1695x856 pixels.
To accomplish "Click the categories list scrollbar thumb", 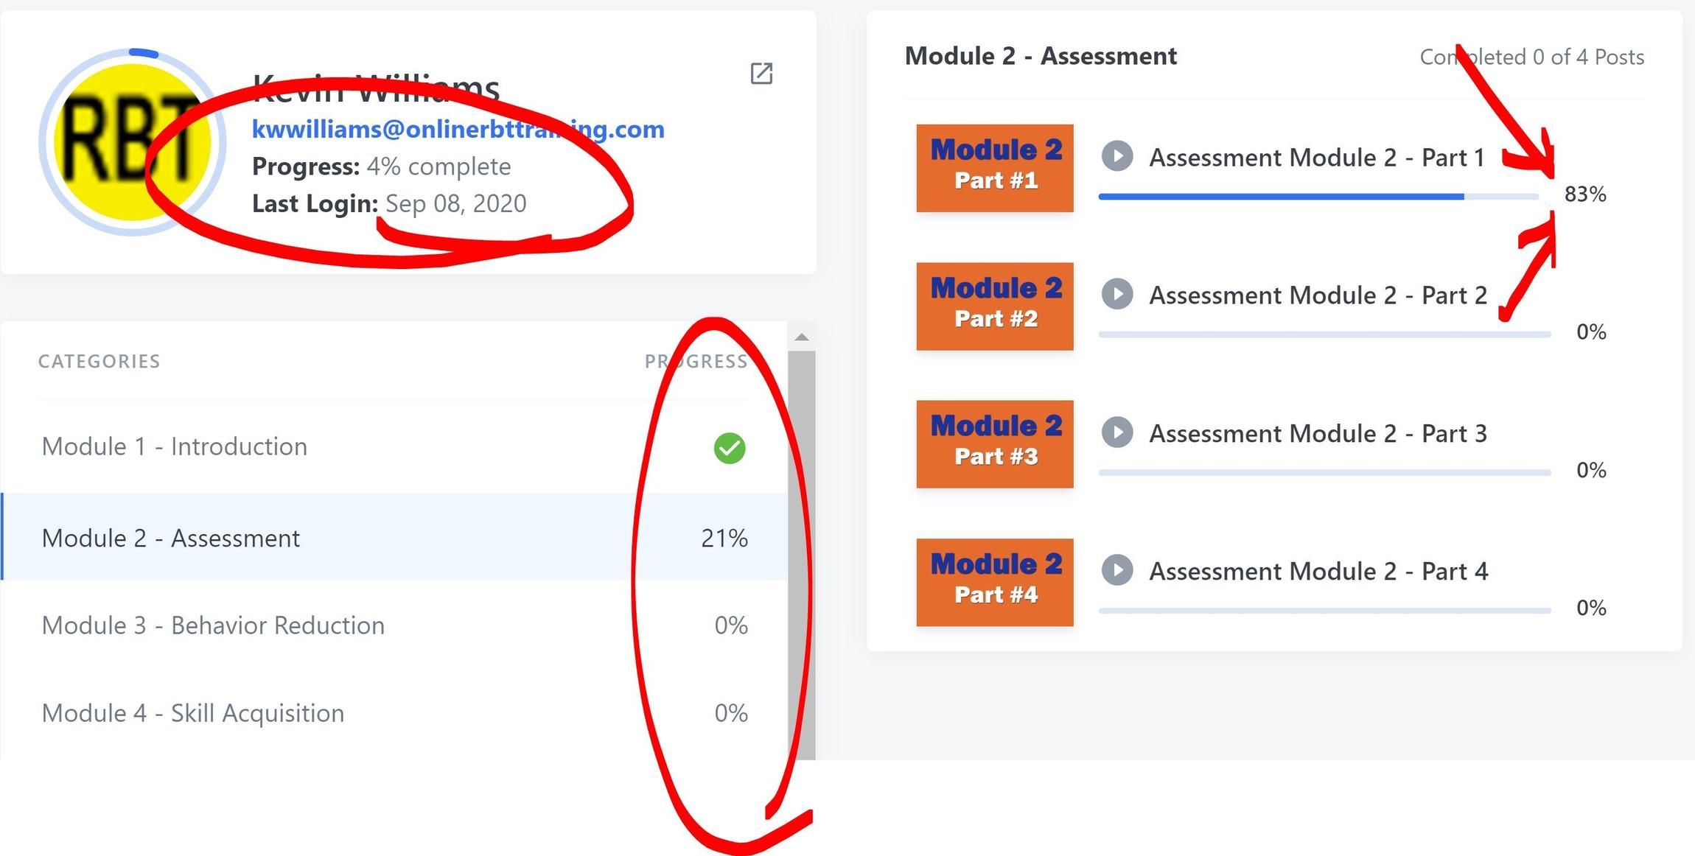I will pyautogui.click(x=802, y=555).
